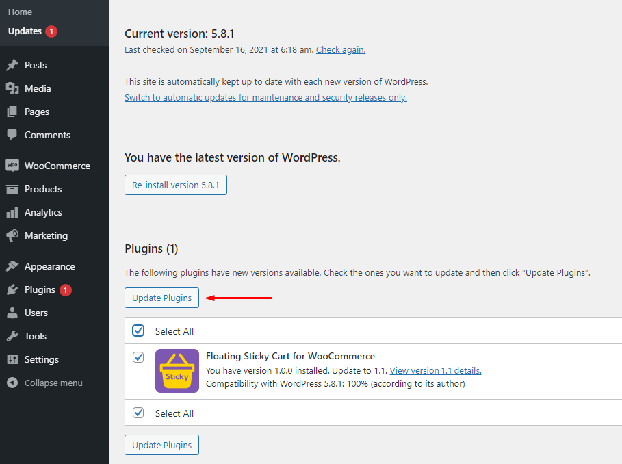Click the Sticky cart plugin thumbnail
This screenshot has width=622, height=464.
tap(177, 370)
